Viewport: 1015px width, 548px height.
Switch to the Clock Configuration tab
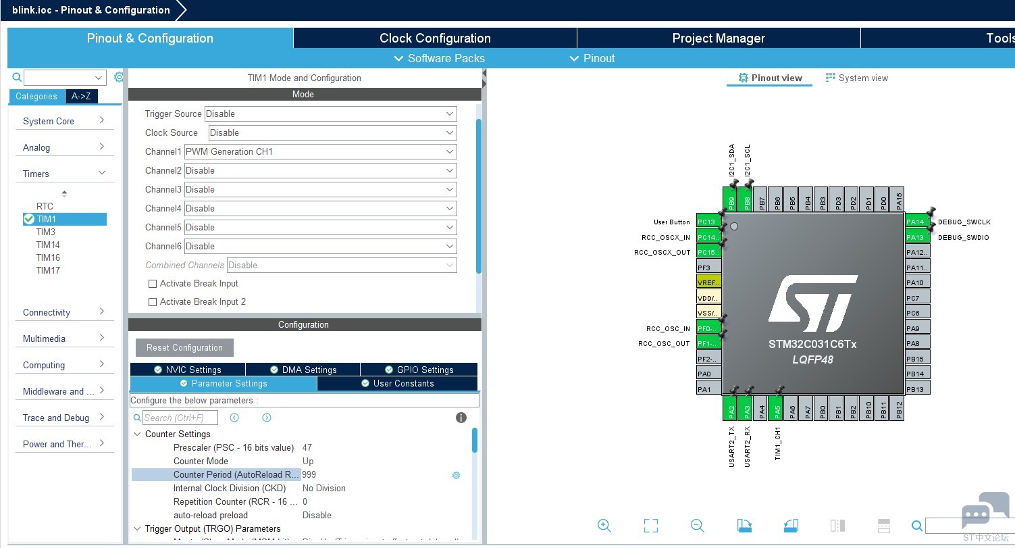click(435, 39)
